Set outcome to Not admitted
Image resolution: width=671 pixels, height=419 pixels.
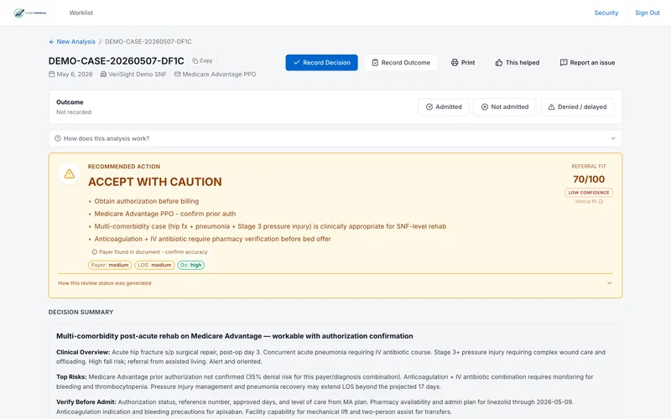(x=505, y=107)
